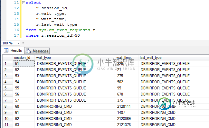Click session_id cell 53
This screenshot has width=209, height=128.
24,76
